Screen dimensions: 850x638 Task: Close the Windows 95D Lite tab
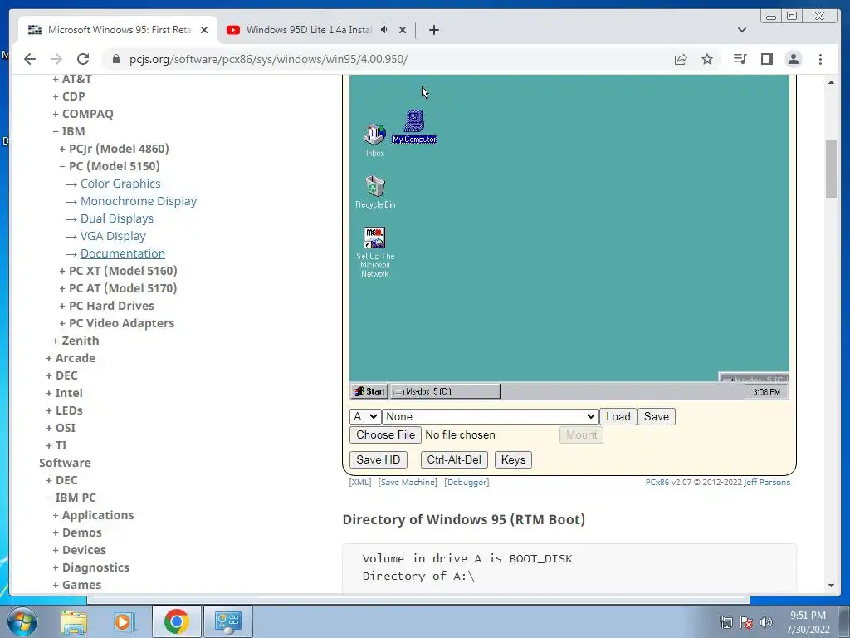[403, 30]
